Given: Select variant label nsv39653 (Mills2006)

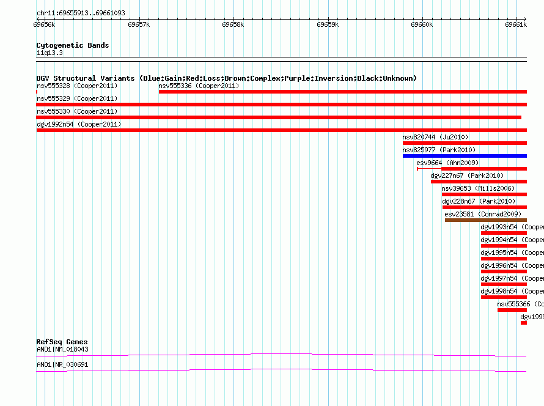Looking at the screenshot, I should [478, 188].
